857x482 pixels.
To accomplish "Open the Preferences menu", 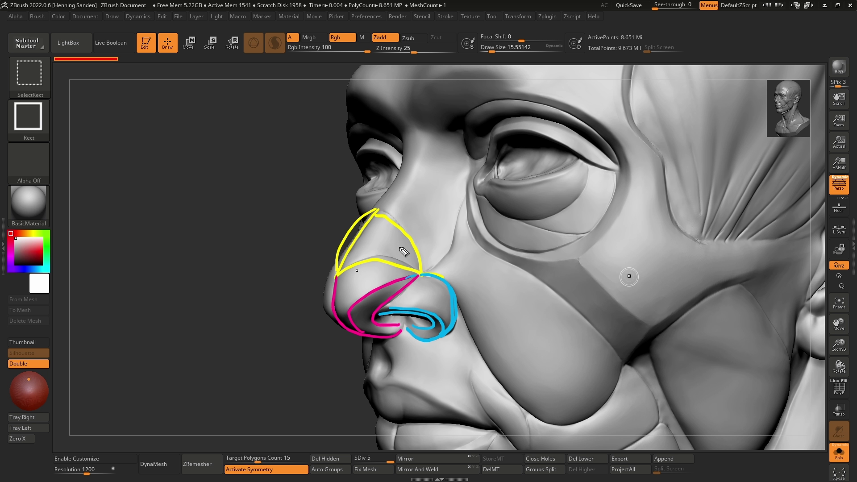I will (366, 17).
